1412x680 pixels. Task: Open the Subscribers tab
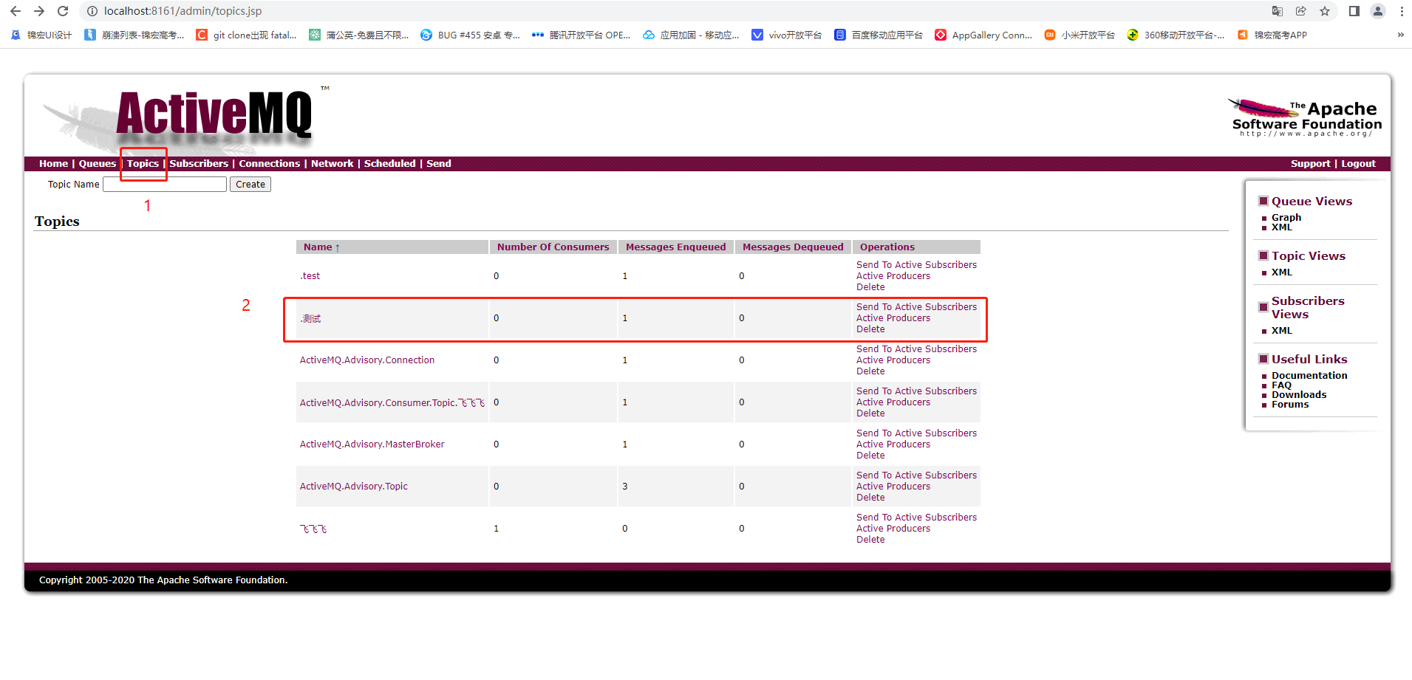click(x=199, y=164)
